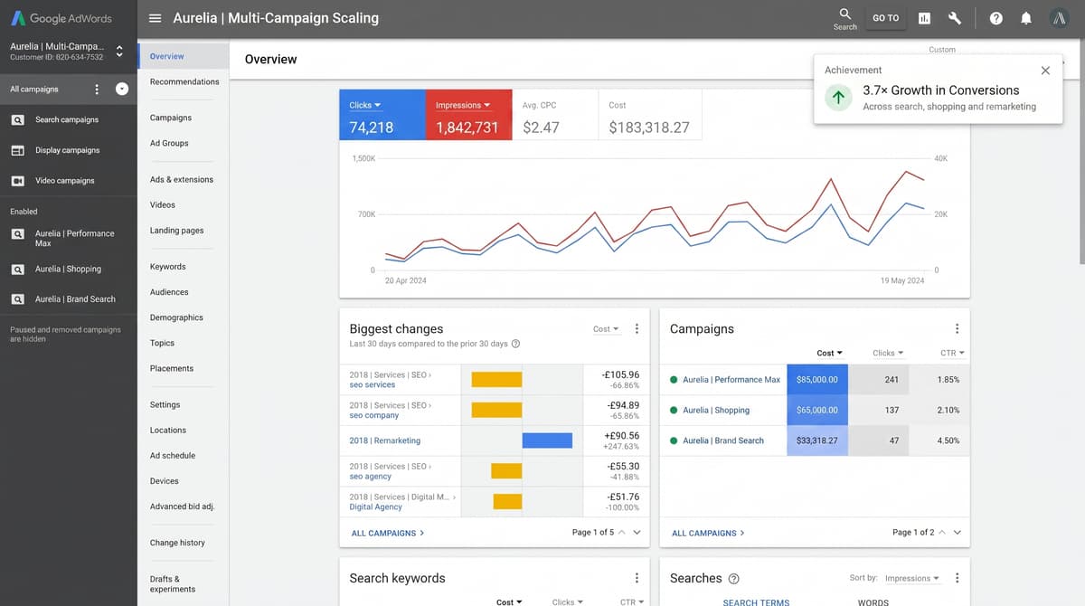This screenshot has height=606, width=1085.
Task: Click the WORDS tab in Searches
Action: 874,601
